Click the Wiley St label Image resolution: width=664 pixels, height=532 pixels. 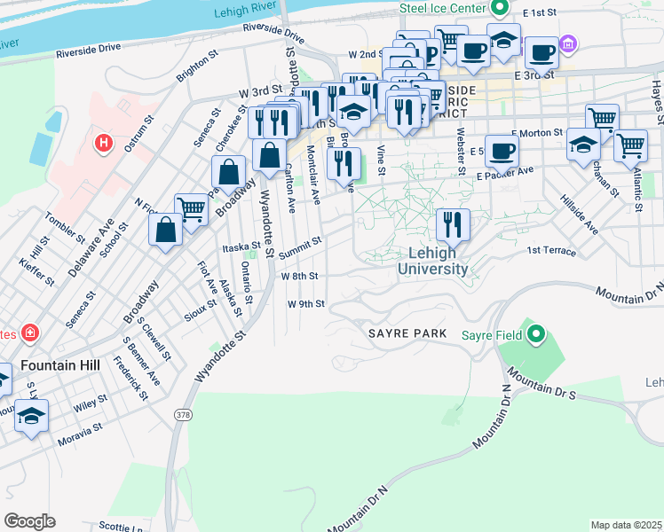91,403
